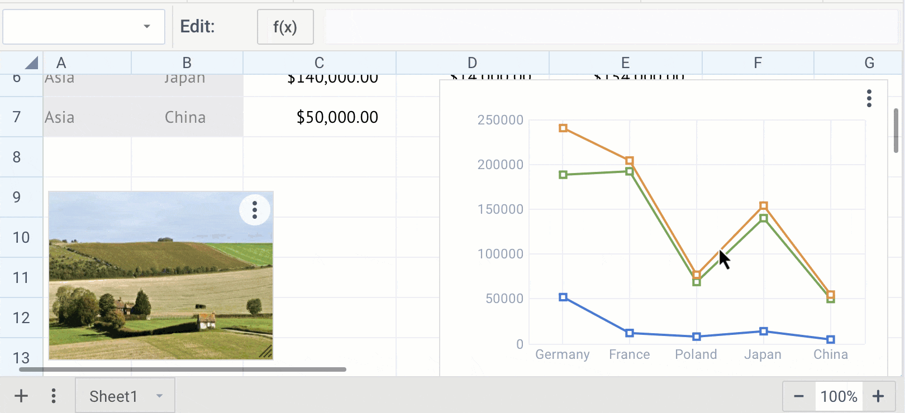Open the f(x) function button
Image resolution: width=905 pixels, height=413 pixels.
285,27
